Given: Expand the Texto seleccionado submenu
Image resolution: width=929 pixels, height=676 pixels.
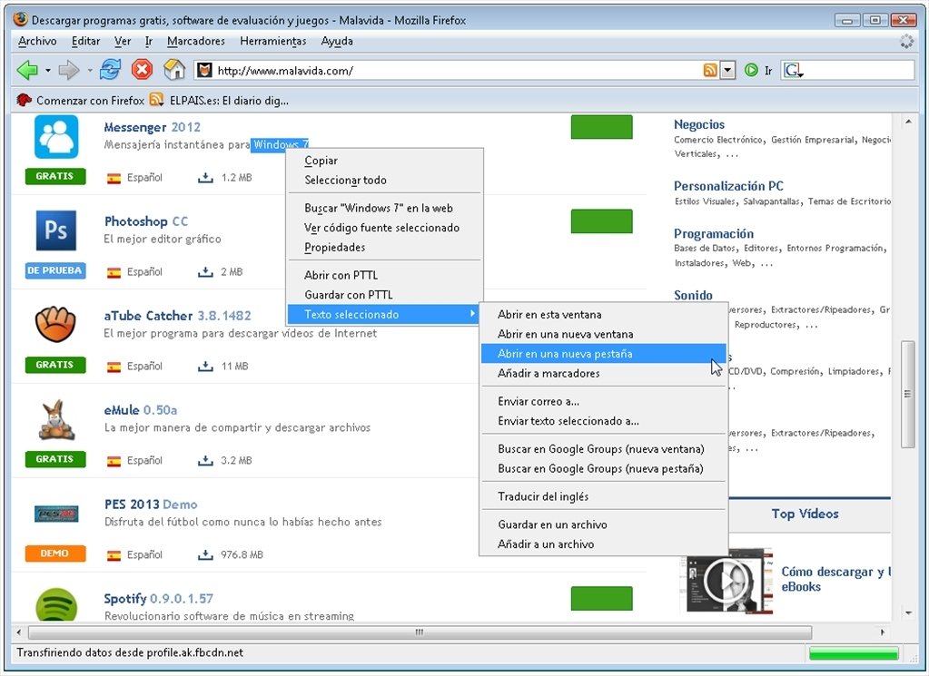Looking at the screenshot, I should tap(382, 314).
